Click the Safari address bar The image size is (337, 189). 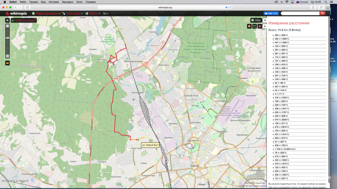pos(165,7)
